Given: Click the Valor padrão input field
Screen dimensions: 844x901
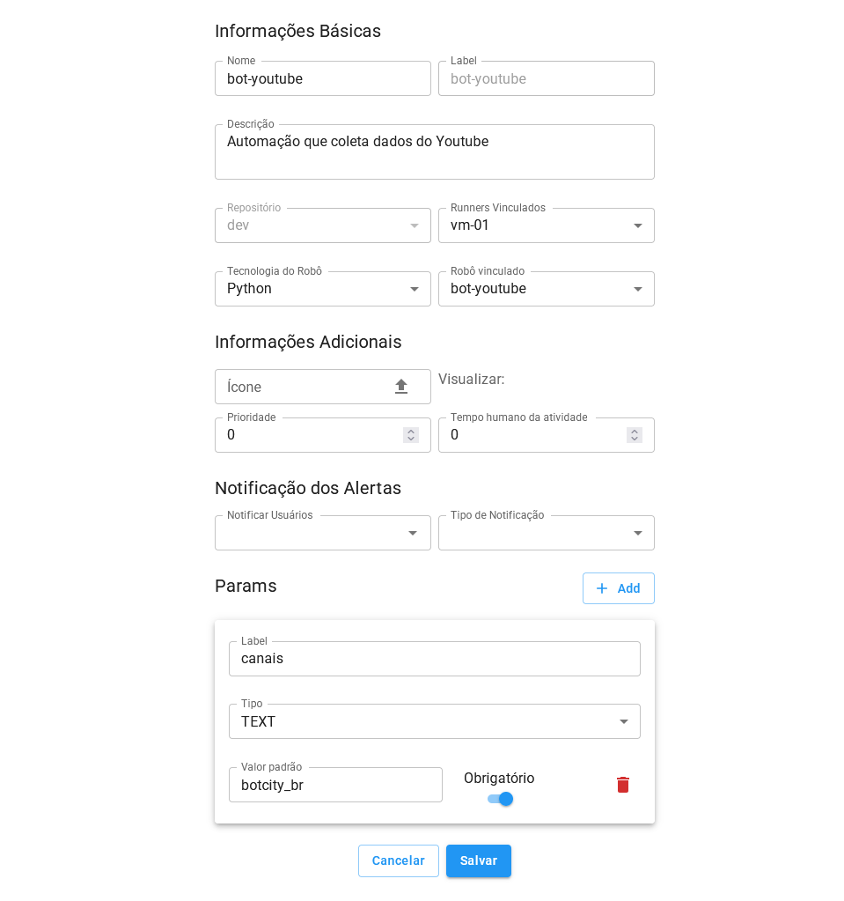Looking at the screenshot, I should pyautogui.click(x=335, y=786).
